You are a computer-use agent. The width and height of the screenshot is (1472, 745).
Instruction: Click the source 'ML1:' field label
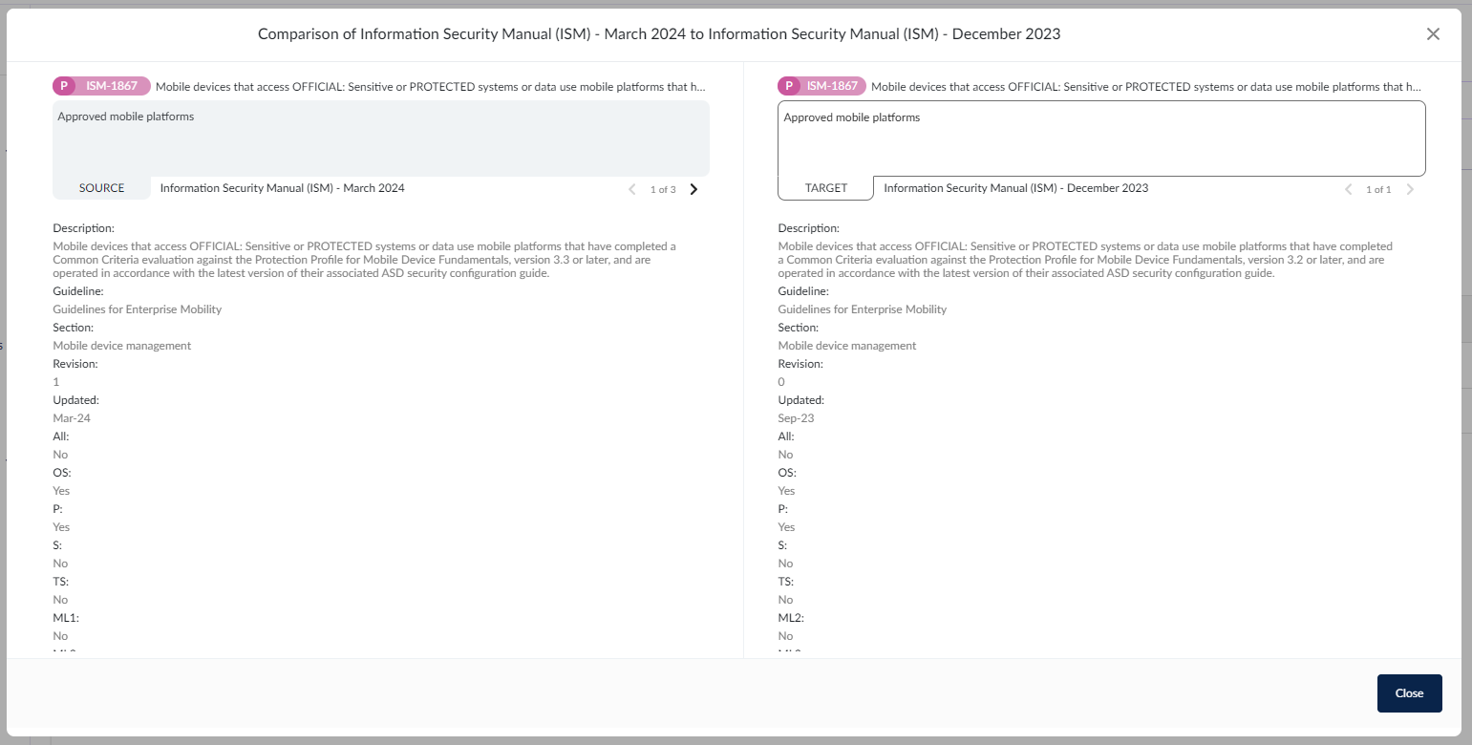click(66, 618)
